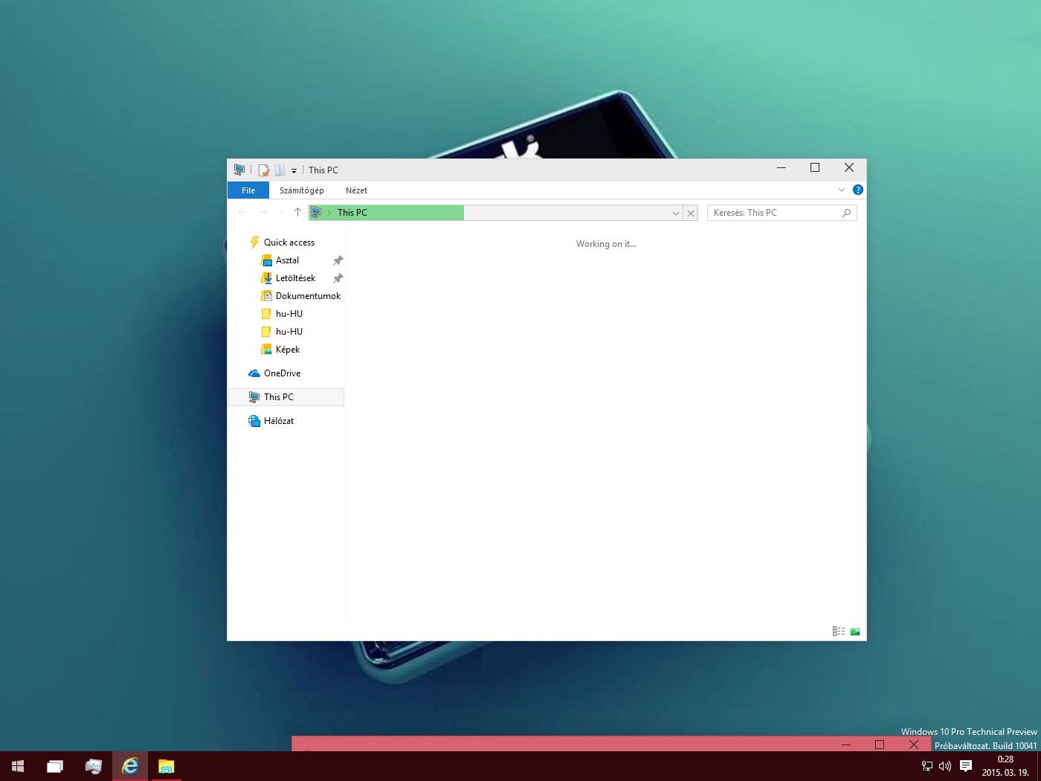Open the address bar history dropdown
This screenshot has width=1041, height=781.
[x=676, y=213]
